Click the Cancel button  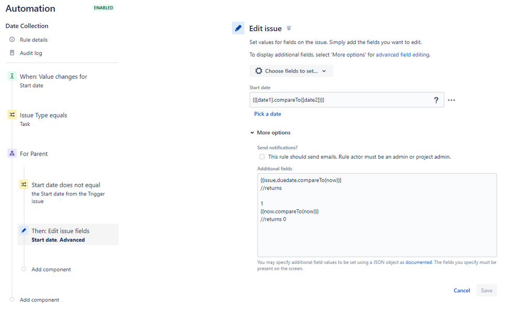[x=462, y=290]
